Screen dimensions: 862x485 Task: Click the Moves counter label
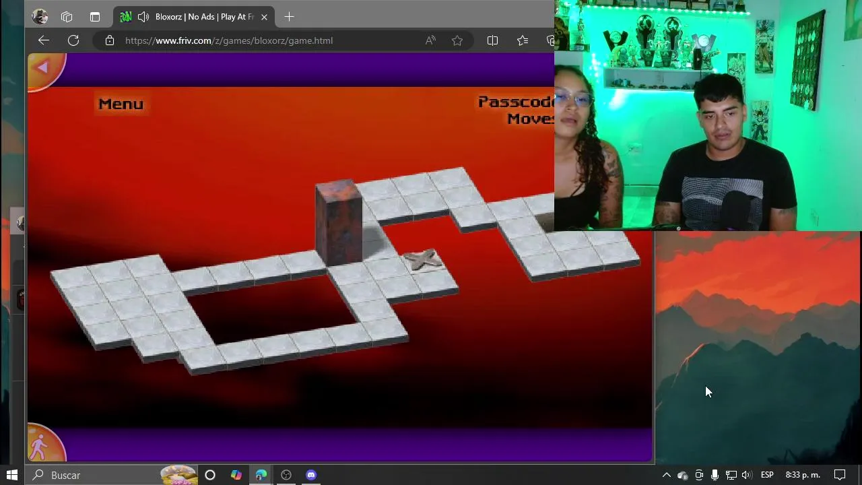point(531,119)
